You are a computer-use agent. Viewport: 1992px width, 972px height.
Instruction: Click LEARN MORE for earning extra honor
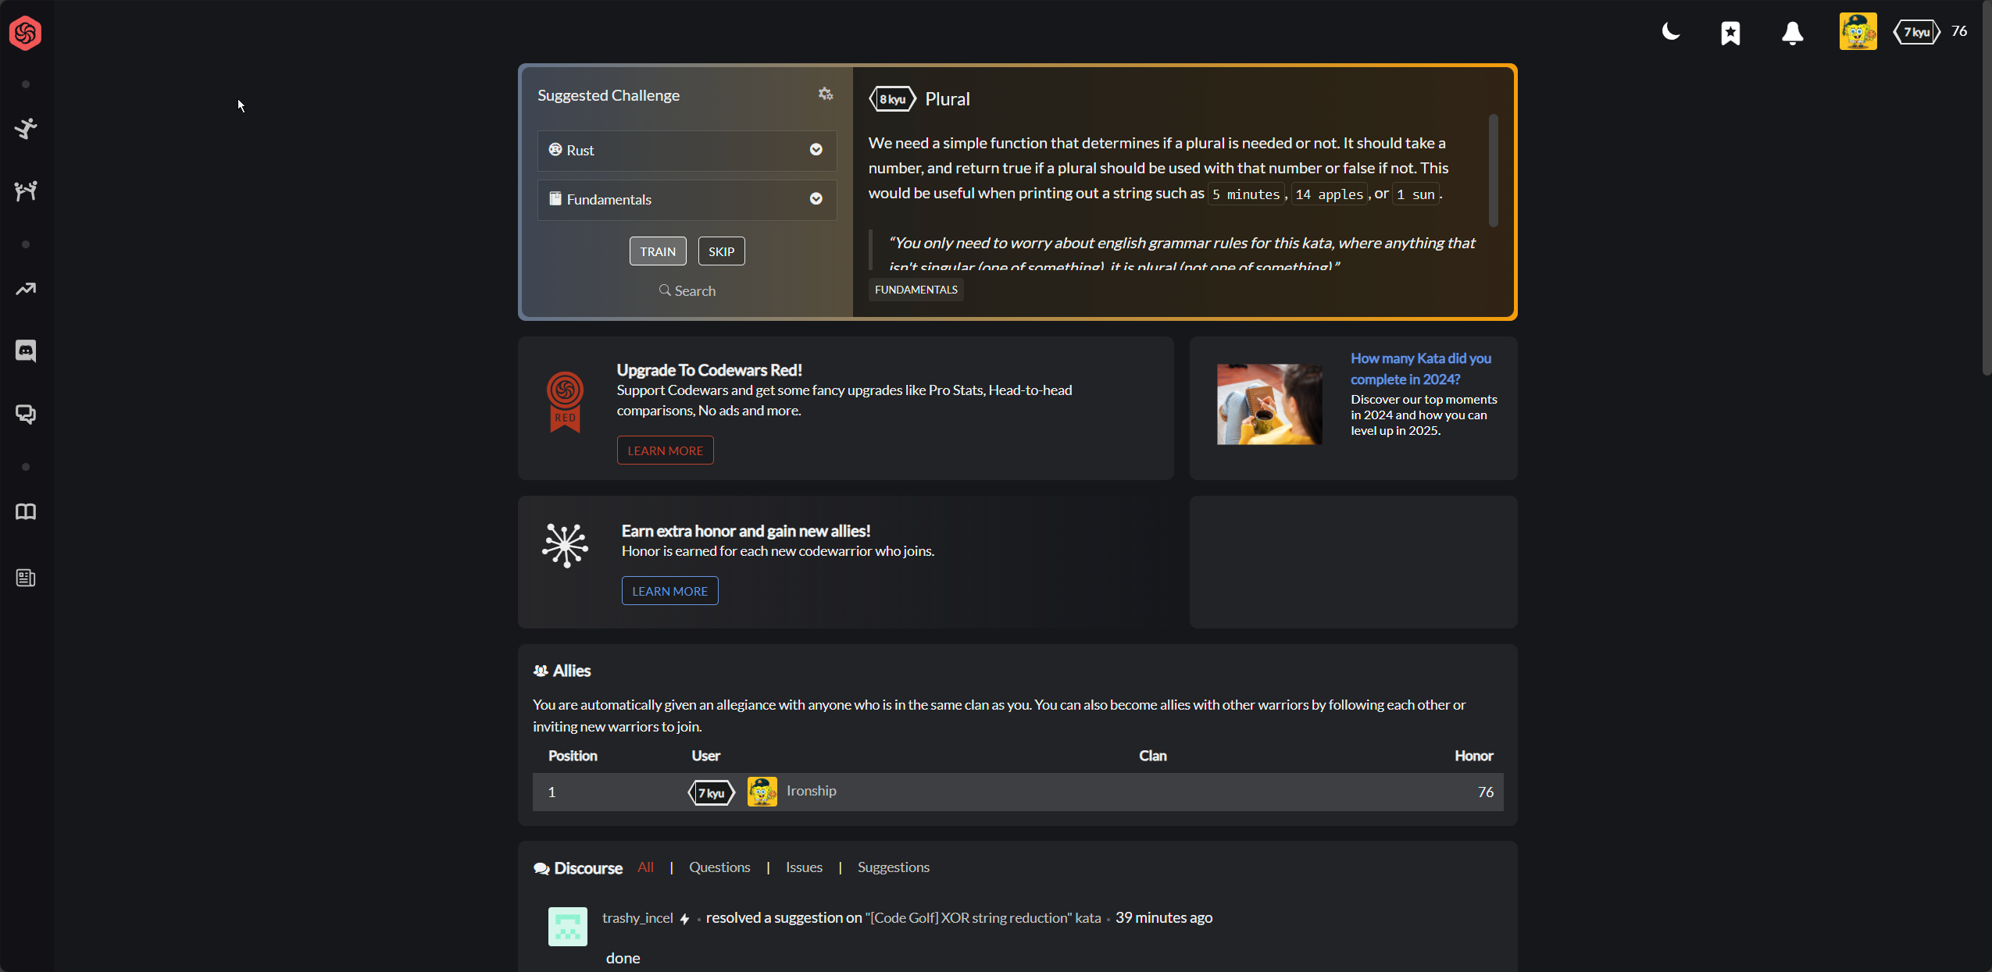(670, 591)
